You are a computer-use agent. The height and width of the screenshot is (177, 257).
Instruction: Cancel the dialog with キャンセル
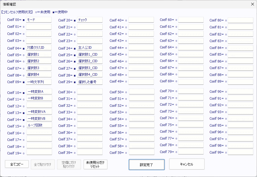point(187,164)
